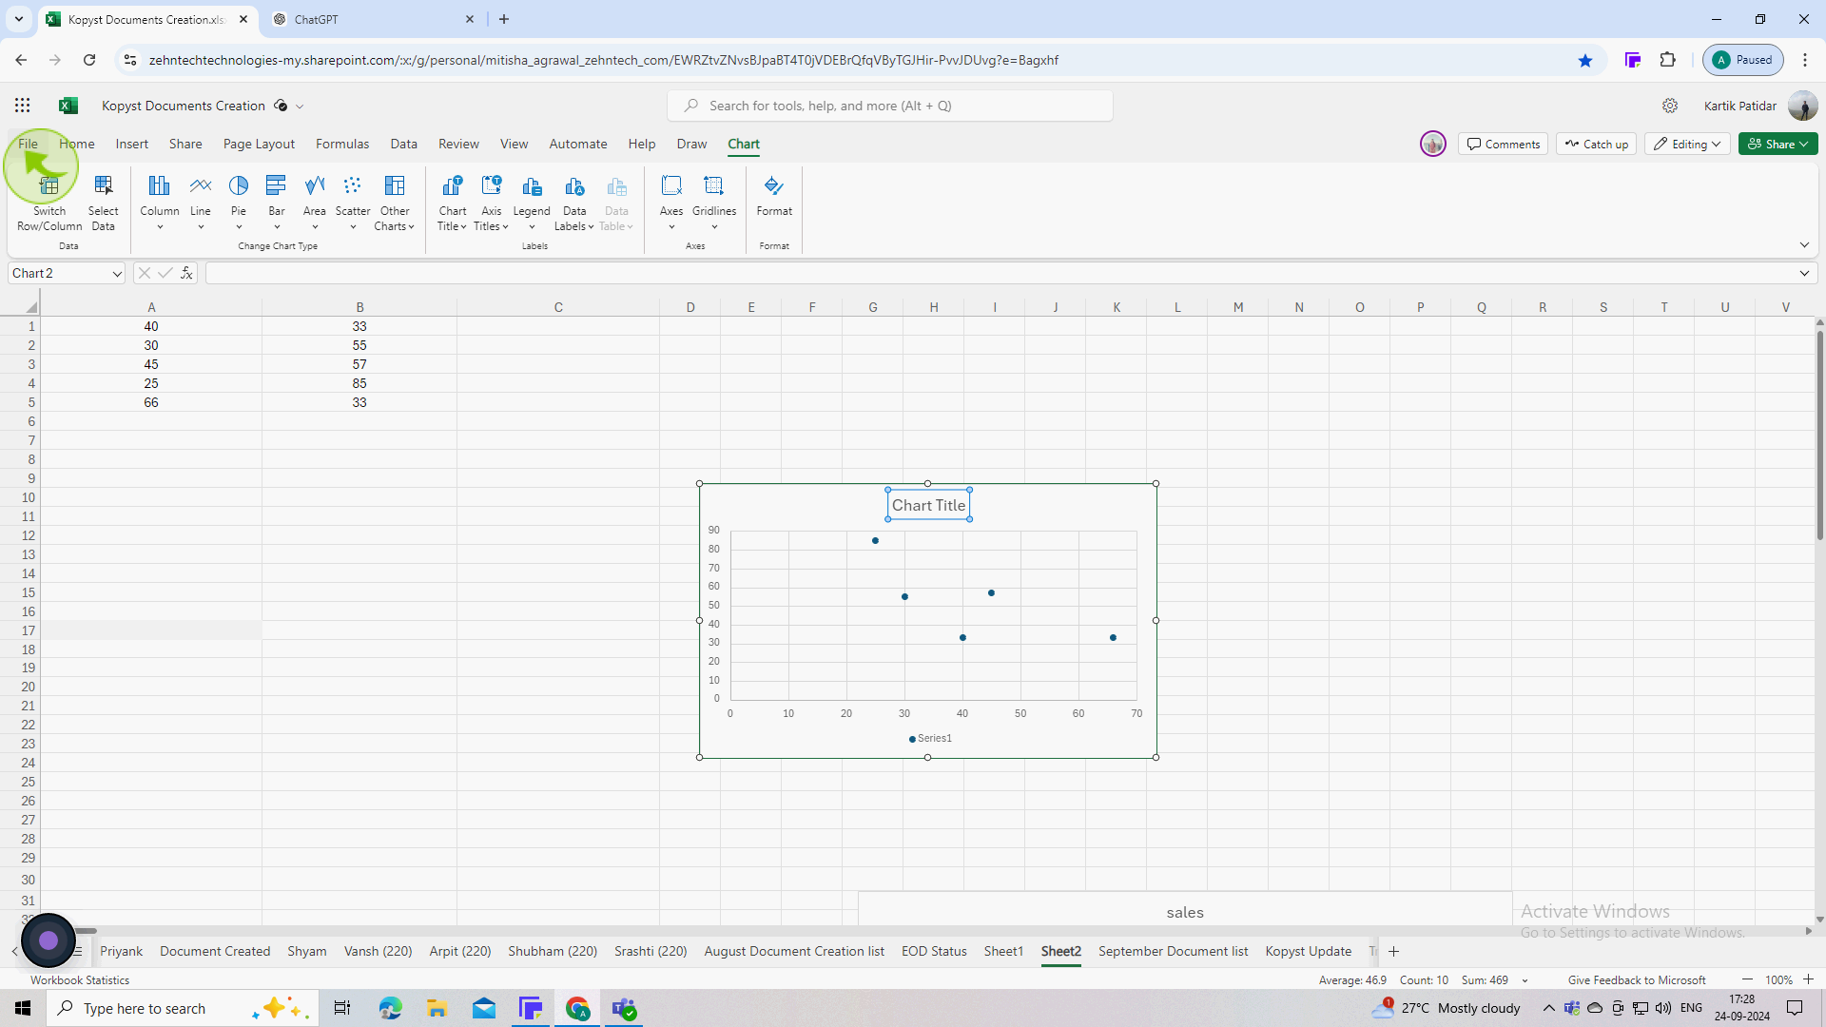Expand the formula bar
This screenshot has width=1826, height=1027.
click(1804, 273)
